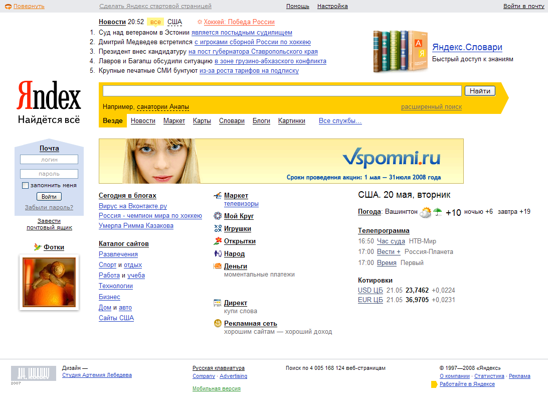Open the Студия Артемия Лебедева link
Image resolution: width=548 pixels, height=405 pixels.
97,375
